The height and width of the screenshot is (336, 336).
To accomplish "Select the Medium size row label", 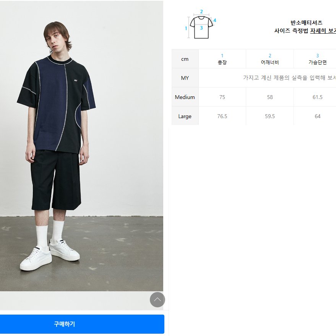I will (x=185, y=97).
